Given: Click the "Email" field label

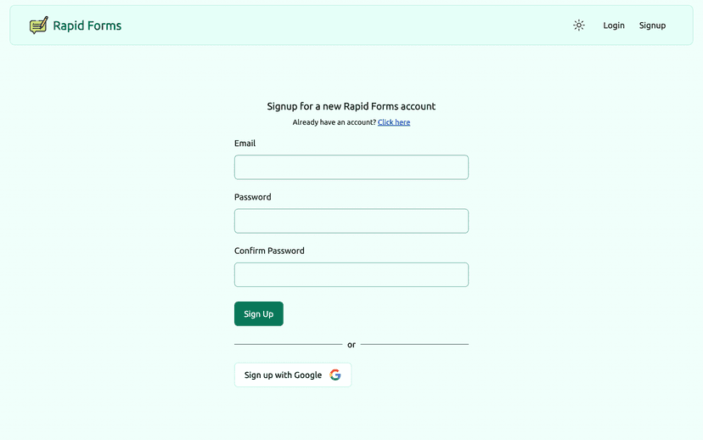Looking at the screenshot, I should [245, 144].
